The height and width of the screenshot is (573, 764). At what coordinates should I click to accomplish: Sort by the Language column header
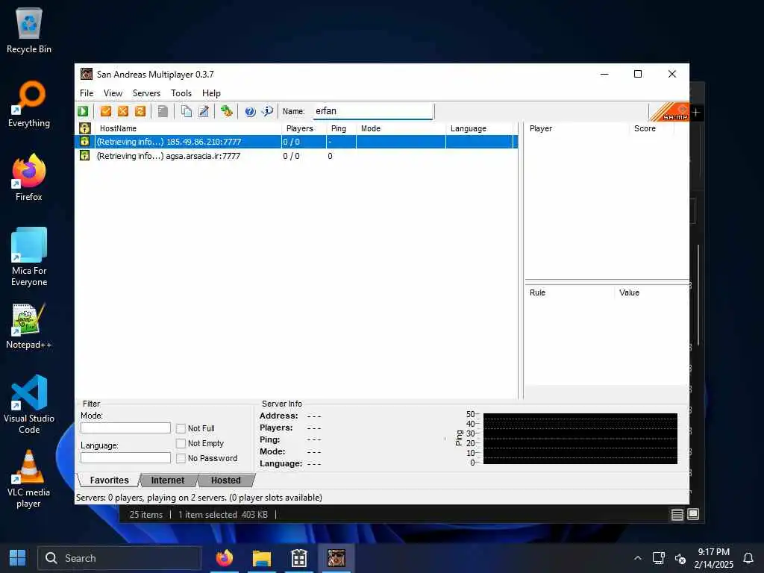(480, 128)
